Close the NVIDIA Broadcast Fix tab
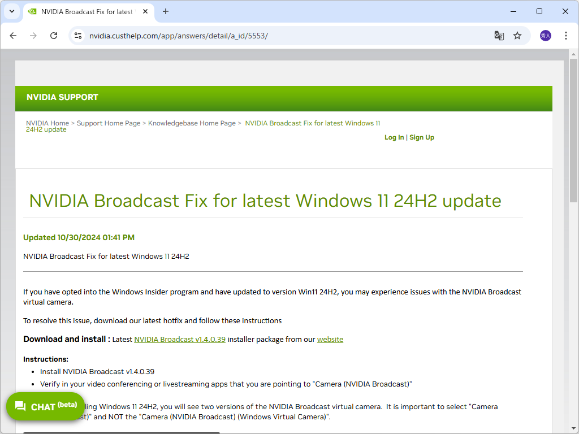 145,11
